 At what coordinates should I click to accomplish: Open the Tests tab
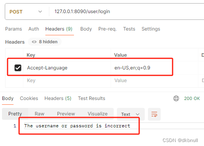click(x=129, y=29)
